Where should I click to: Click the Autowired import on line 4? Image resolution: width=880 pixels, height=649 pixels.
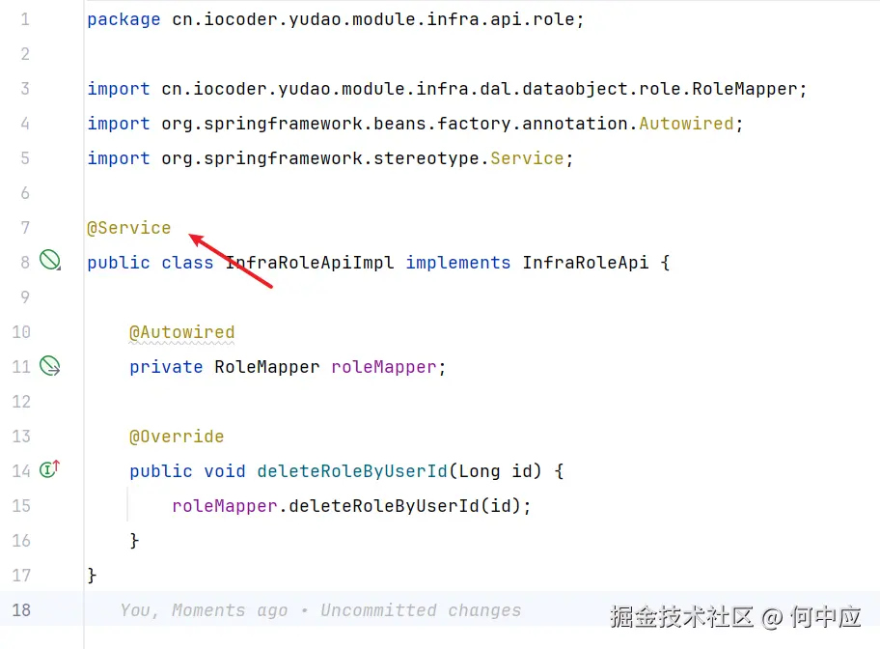[686, 124]
